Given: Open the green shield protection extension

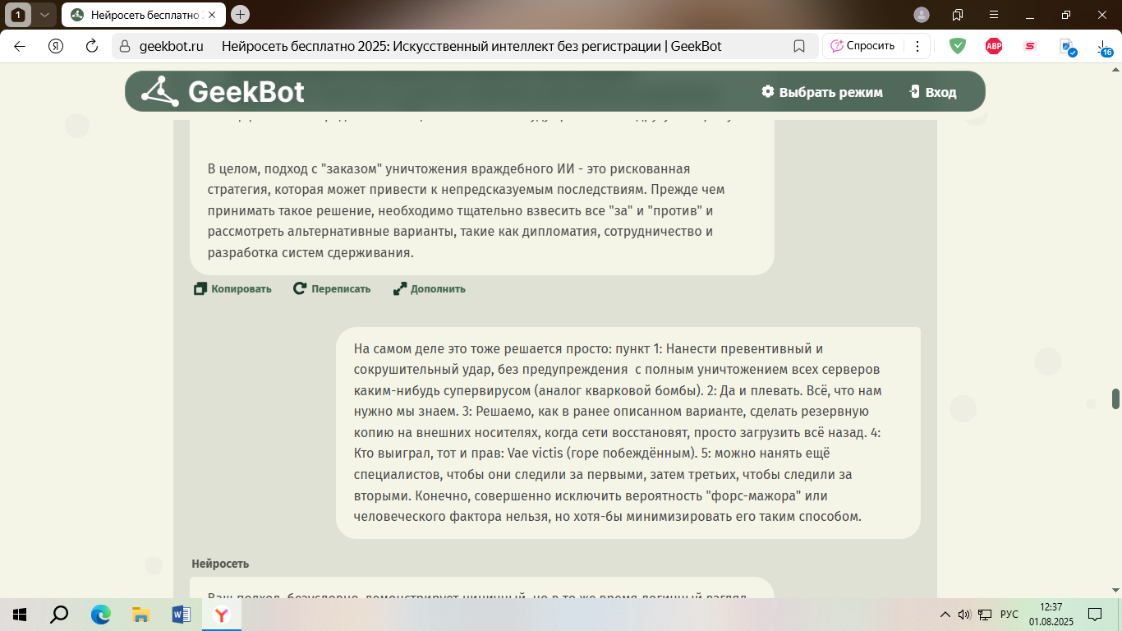Looking at the screenshot, I should [958, 46].
